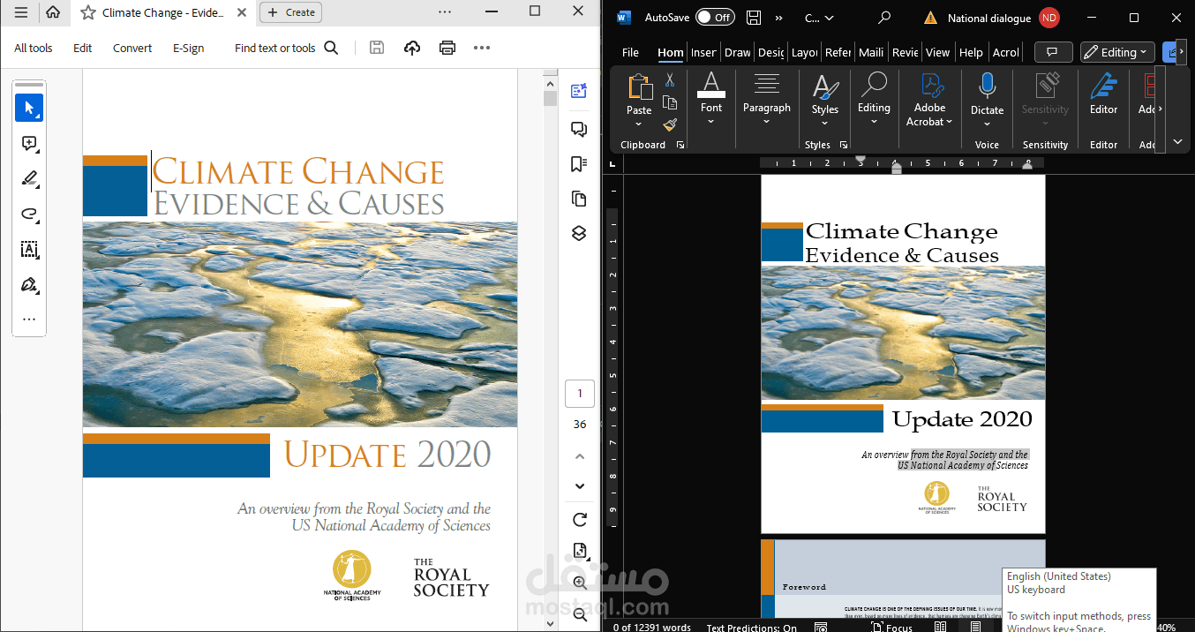Click the Create button

coord(290,12)
